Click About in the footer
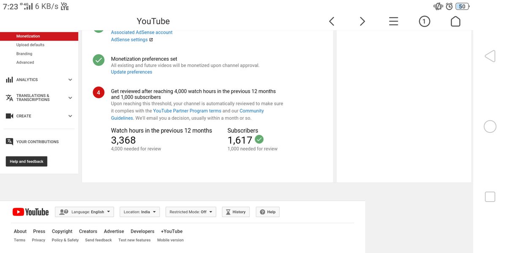 (x=20, y=231)
